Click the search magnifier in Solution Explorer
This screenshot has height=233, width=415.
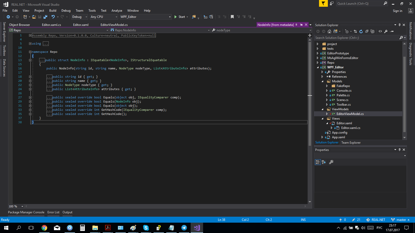pyautogui.click(x=401, y=38)
